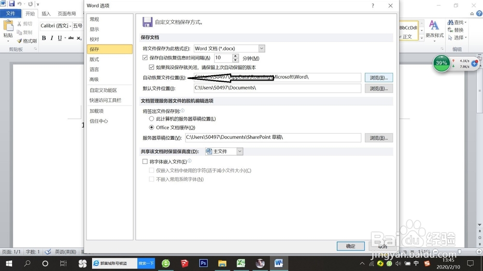Open Photoshop from the taskbar

click(x=203, y=263)
